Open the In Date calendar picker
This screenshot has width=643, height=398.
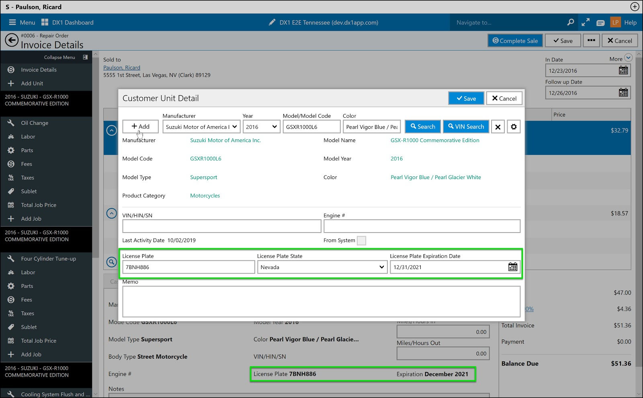[x=623, y=71]
